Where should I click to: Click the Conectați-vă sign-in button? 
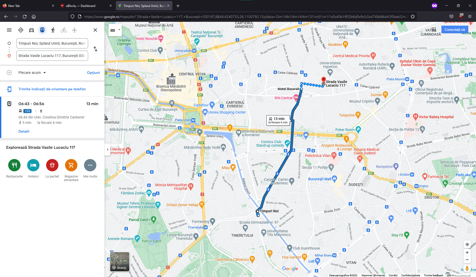(x=455, y=29)
